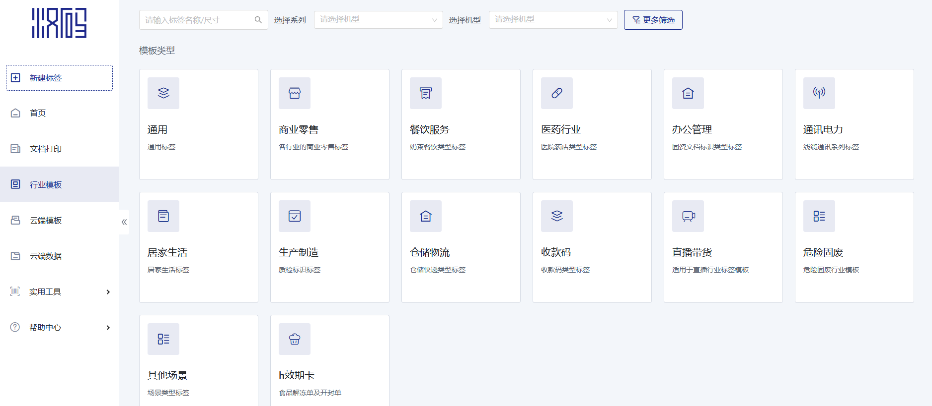Click the h效期卡 cupcake icon
Screen dimensions: 932x406
pyautogui.click(x=295, y=339)
